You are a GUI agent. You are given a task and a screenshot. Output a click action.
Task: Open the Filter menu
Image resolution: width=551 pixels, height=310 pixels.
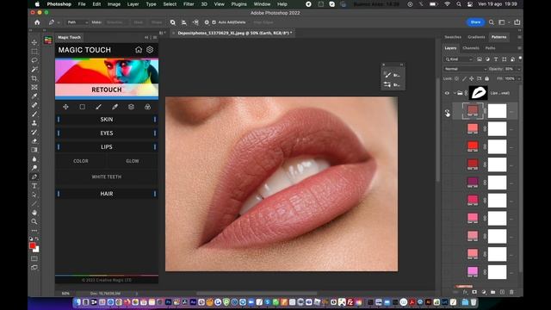pyautogui.click(x=189, y=4)
